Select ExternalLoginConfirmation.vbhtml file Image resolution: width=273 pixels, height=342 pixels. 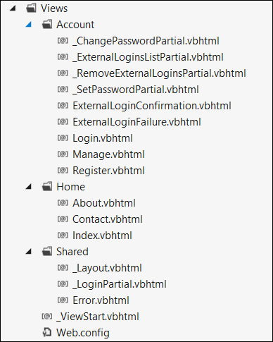tap(152, 106)
